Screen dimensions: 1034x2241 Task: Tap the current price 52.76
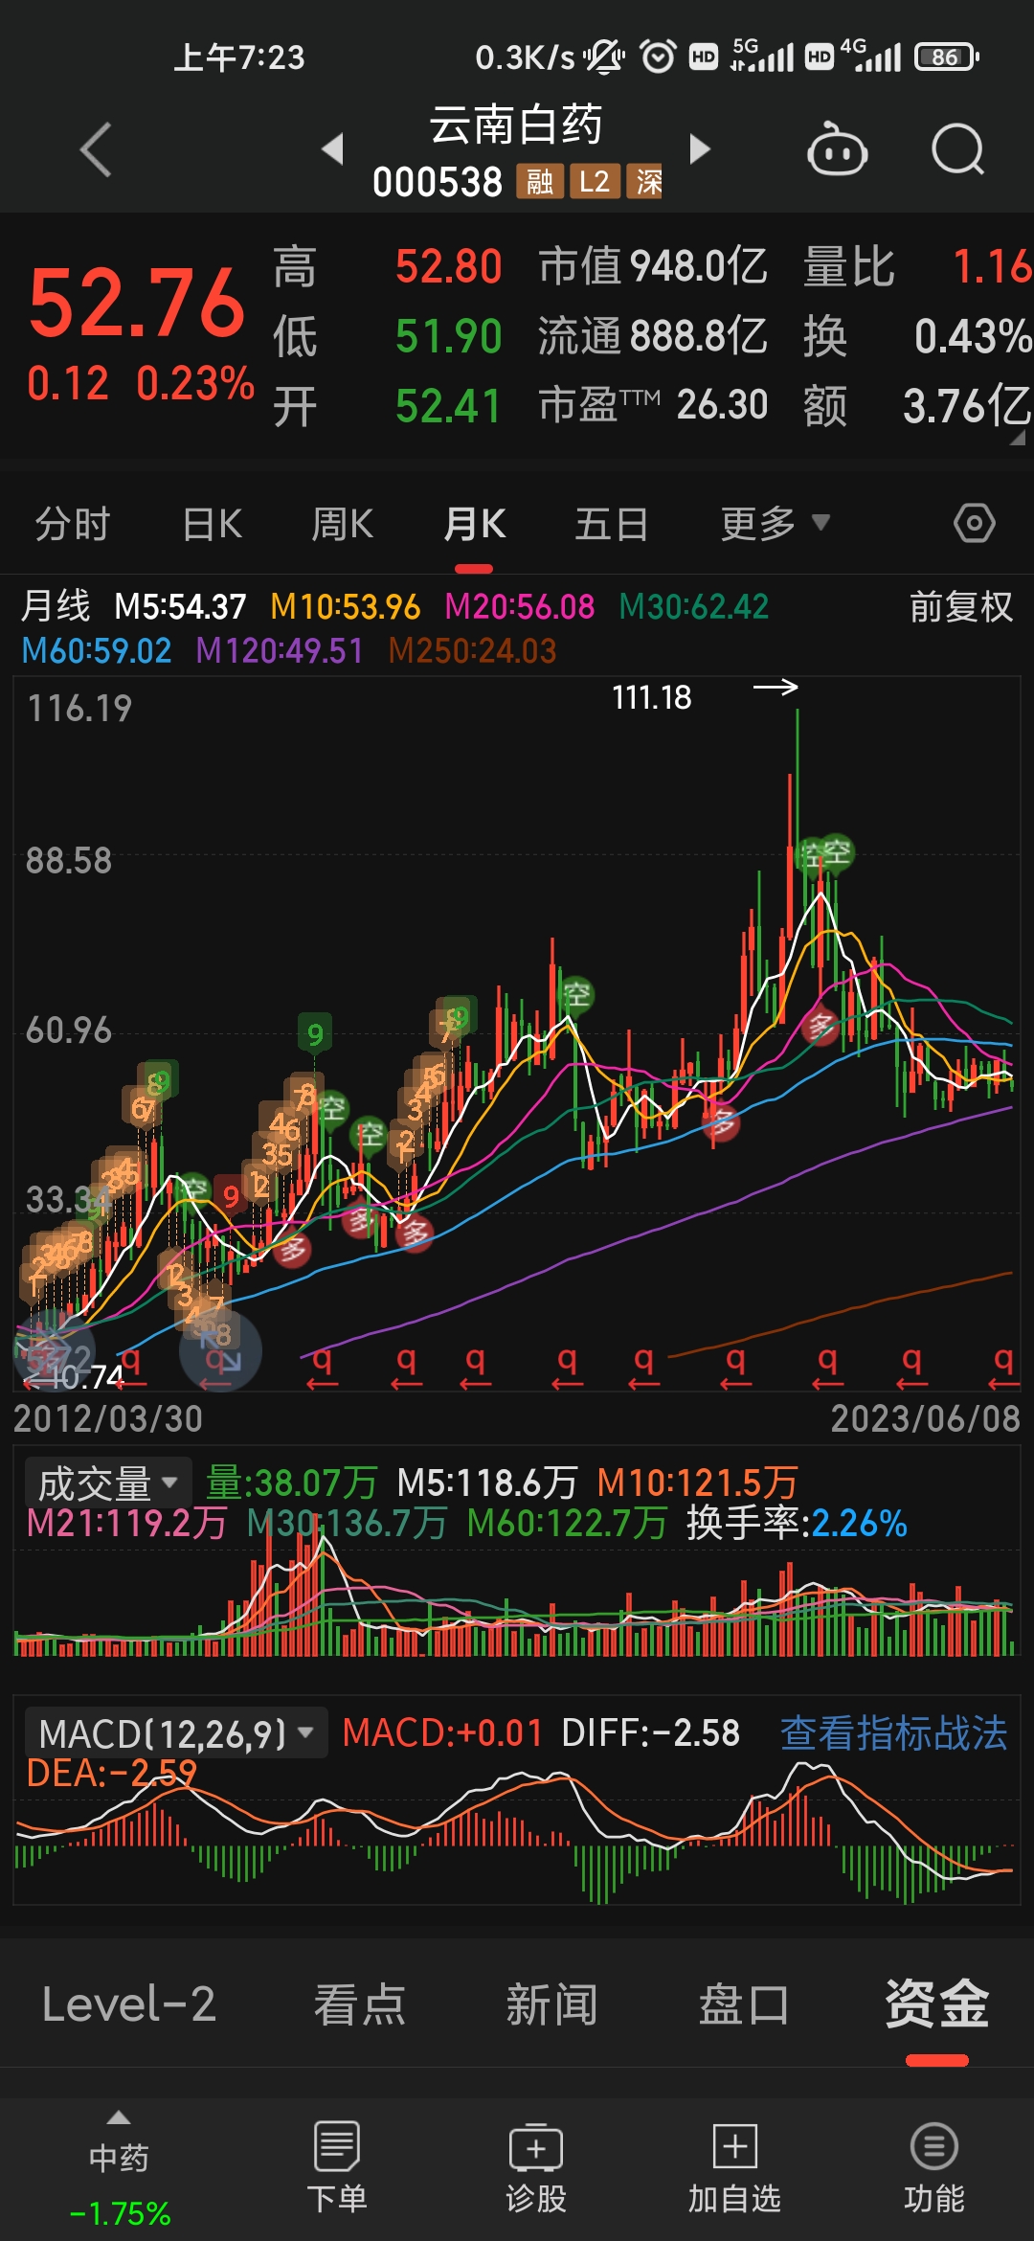pos(137,304)
